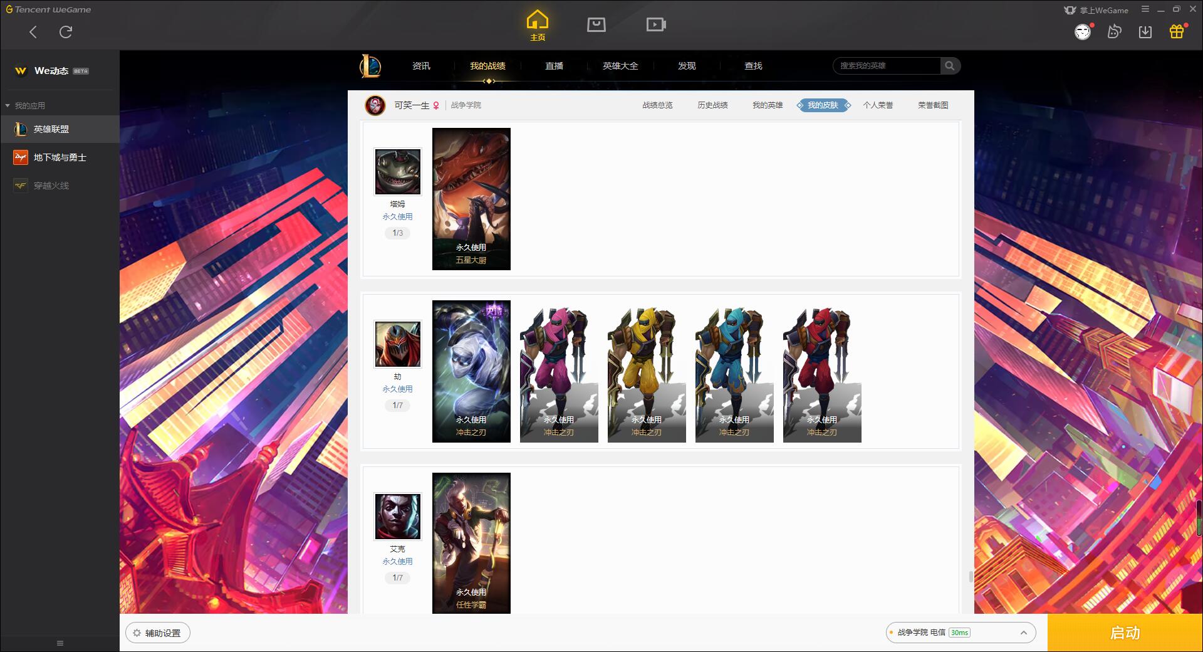Image resolution: width=1203 pixels, height=652 pixels.
Task: Open the 冲击之刃 splash art skin card
Action: [x=471, y=371]
